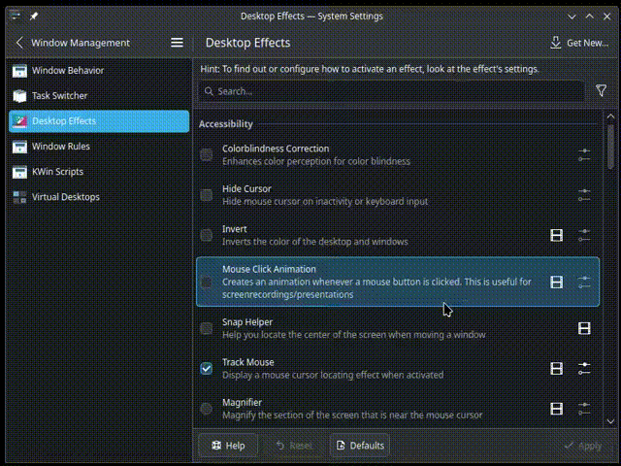Screen dimensions: 621x466
Task: Enable Hide Cursor checkbox
Action: pos(206,195)
